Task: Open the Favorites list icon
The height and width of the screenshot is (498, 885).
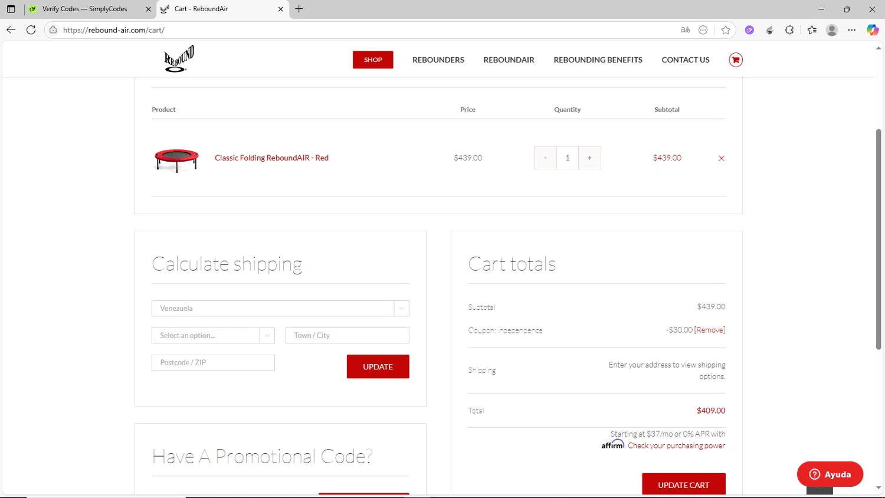Action: pyautogui.click(x=812, y=30)
